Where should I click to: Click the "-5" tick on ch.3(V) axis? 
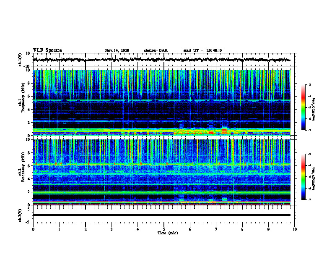[29, 222]
